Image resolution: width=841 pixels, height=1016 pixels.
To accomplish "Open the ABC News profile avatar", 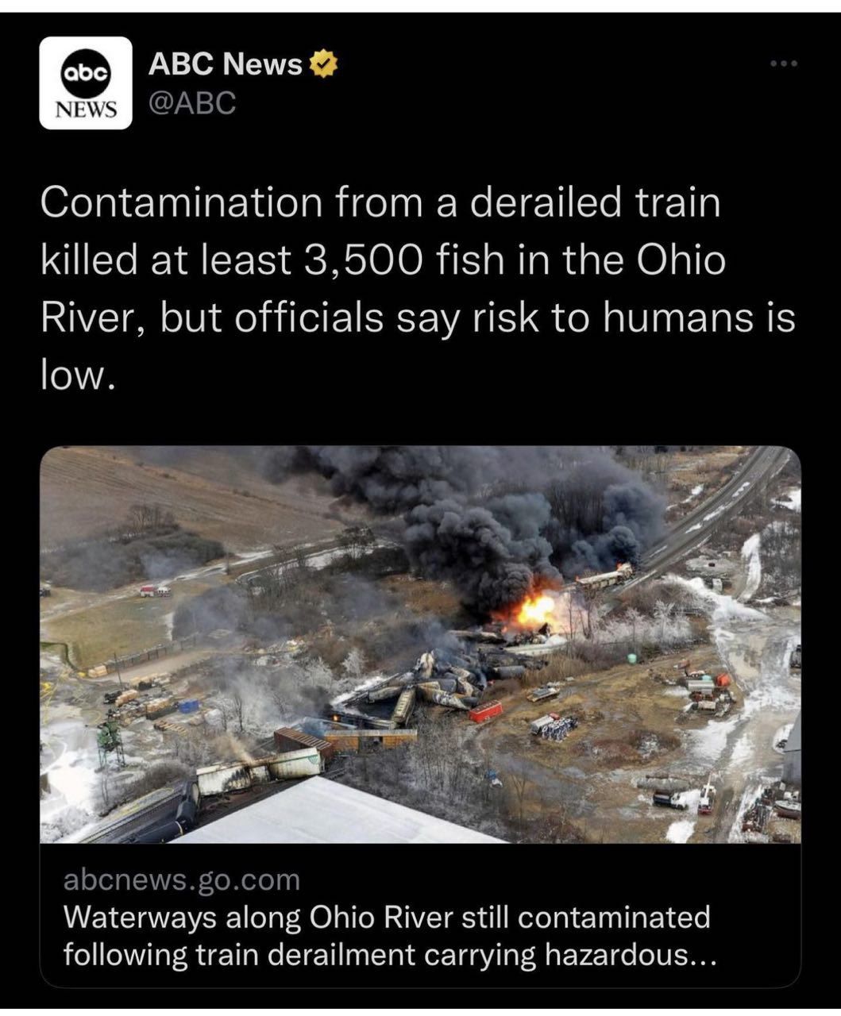I will (86, 83).
